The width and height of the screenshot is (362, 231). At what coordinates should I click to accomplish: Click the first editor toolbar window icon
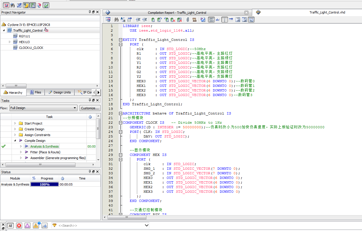(x=108, y=20)
